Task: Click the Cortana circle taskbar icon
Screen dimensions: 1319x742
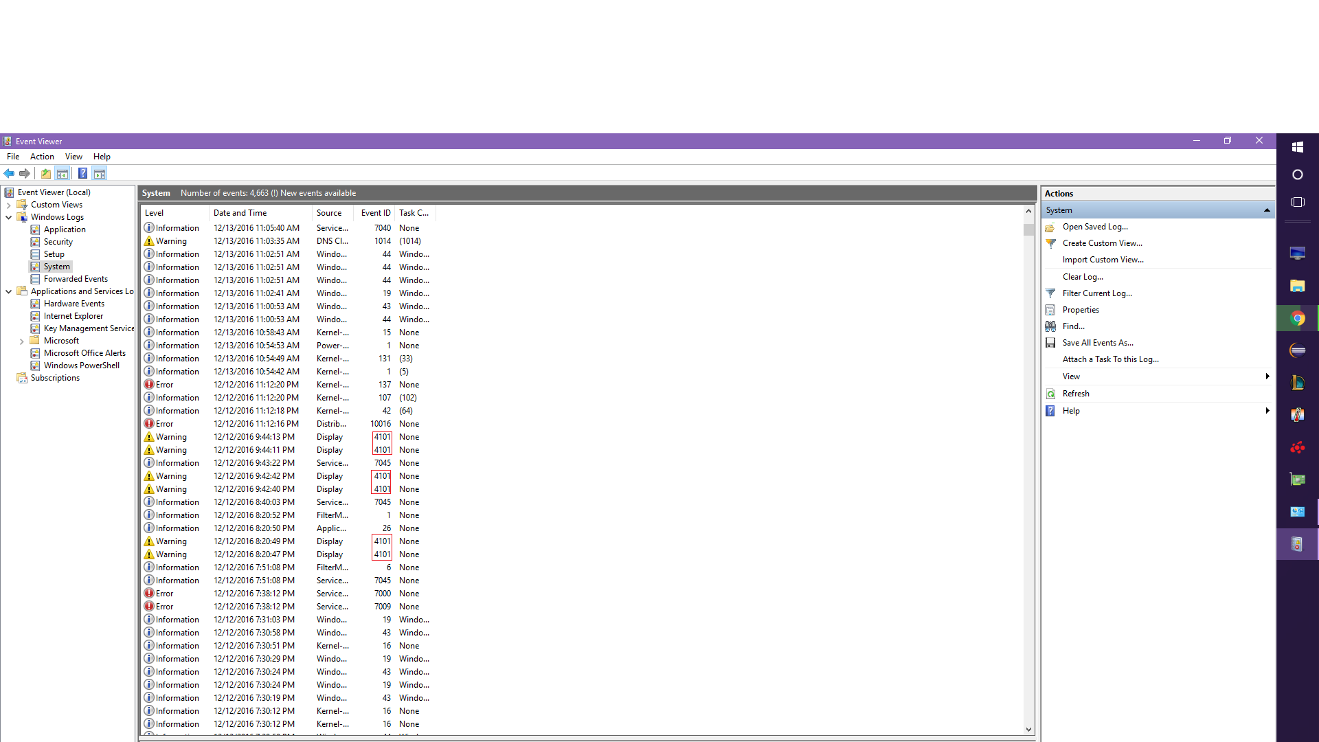Action: (1298, 175)
